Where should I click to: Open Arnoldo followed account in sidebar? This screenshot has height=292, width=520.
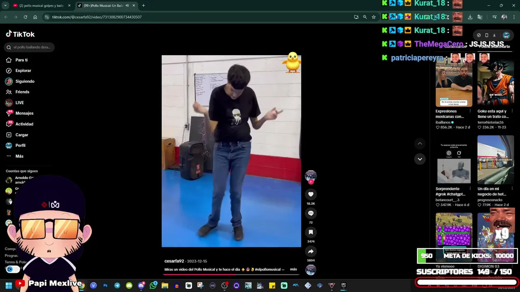pos(20,180)
